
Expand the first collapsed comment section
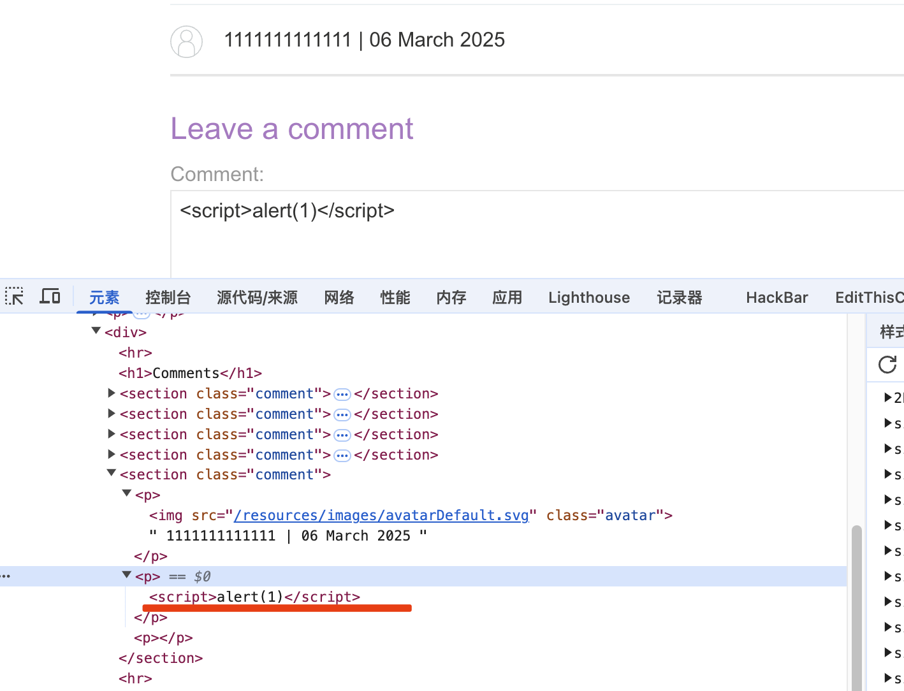click(x=112, y=394)
